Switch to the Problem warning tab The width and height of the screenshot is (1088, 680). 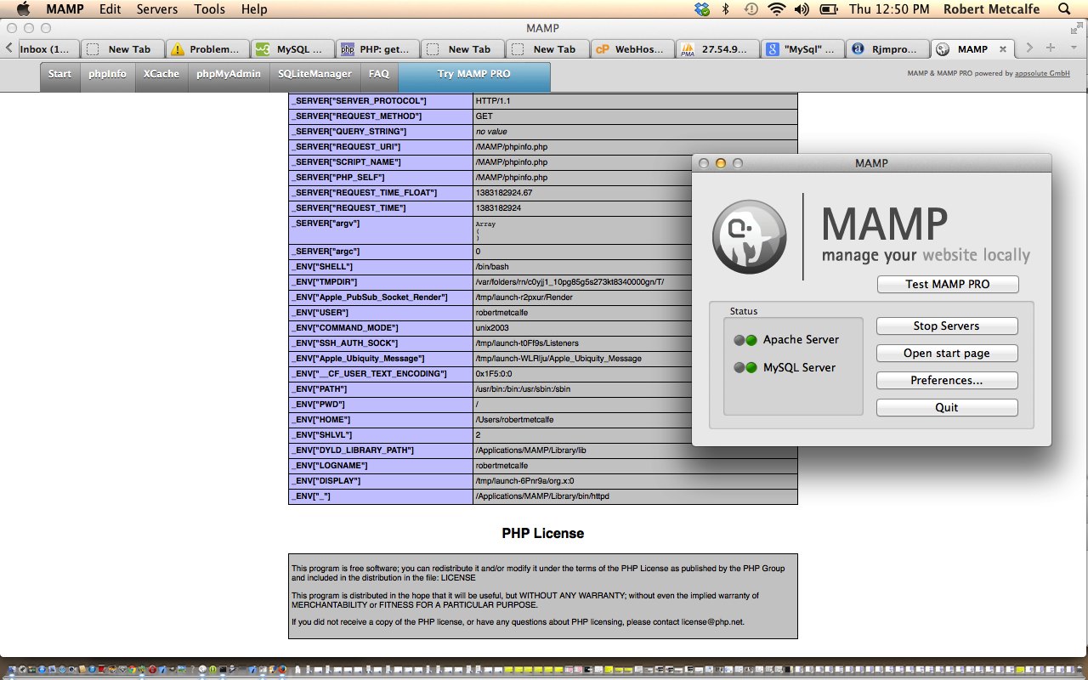pos(207,49)
